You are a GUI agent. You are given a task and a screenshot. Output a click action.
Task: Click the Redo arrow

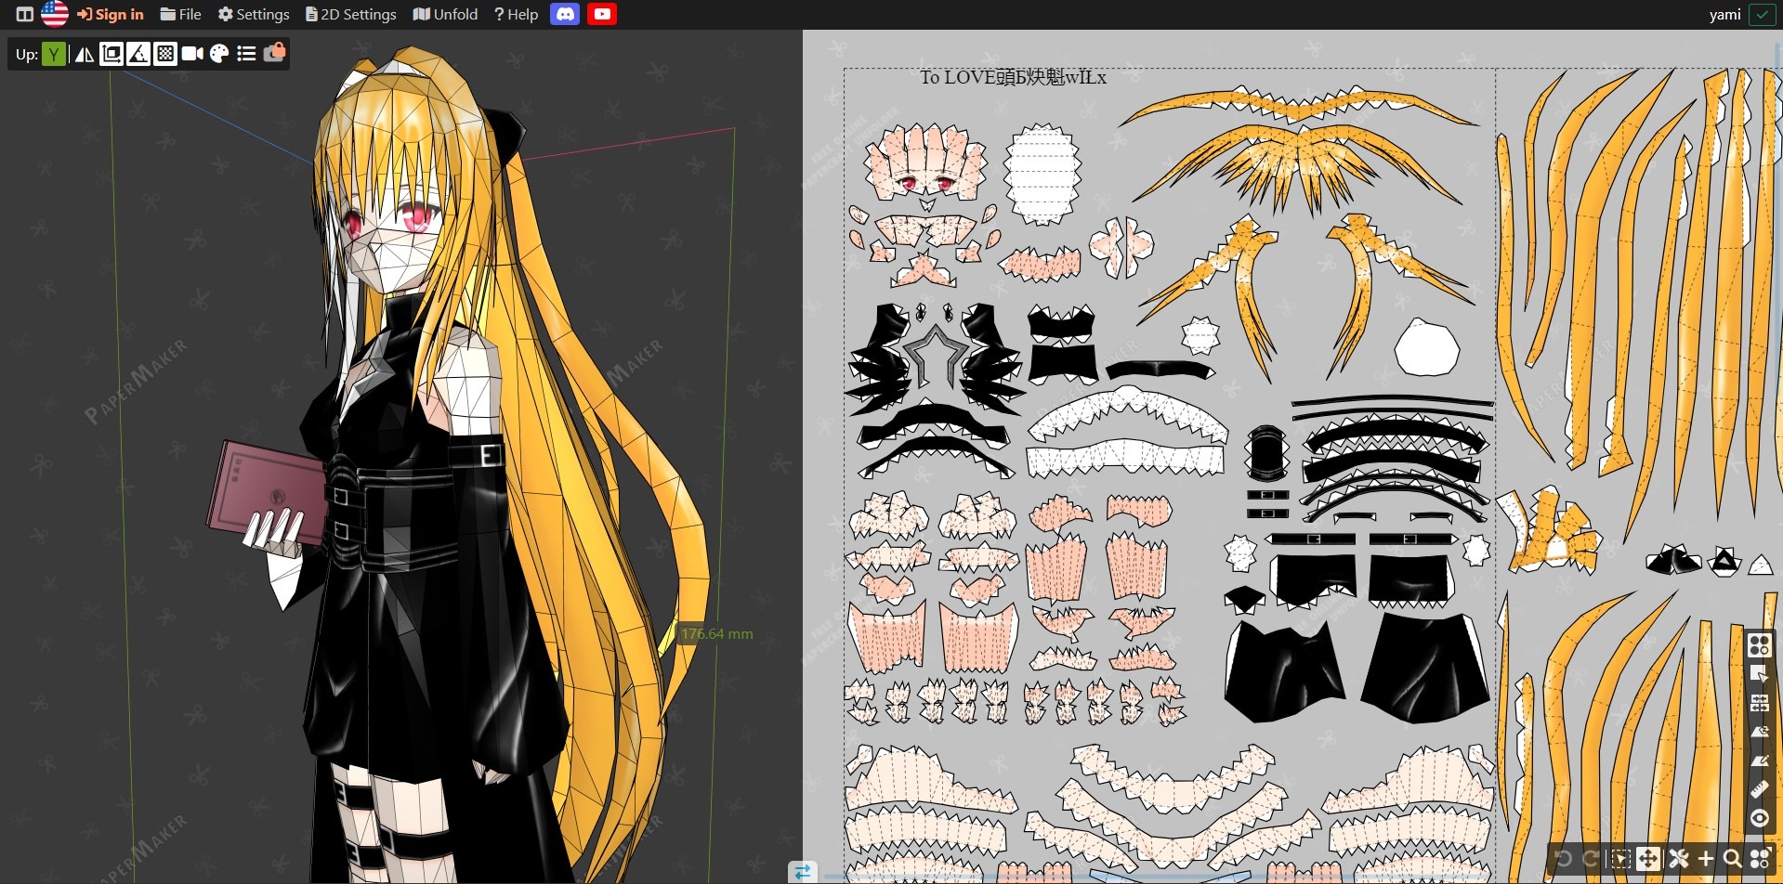tap(1592, 859)
